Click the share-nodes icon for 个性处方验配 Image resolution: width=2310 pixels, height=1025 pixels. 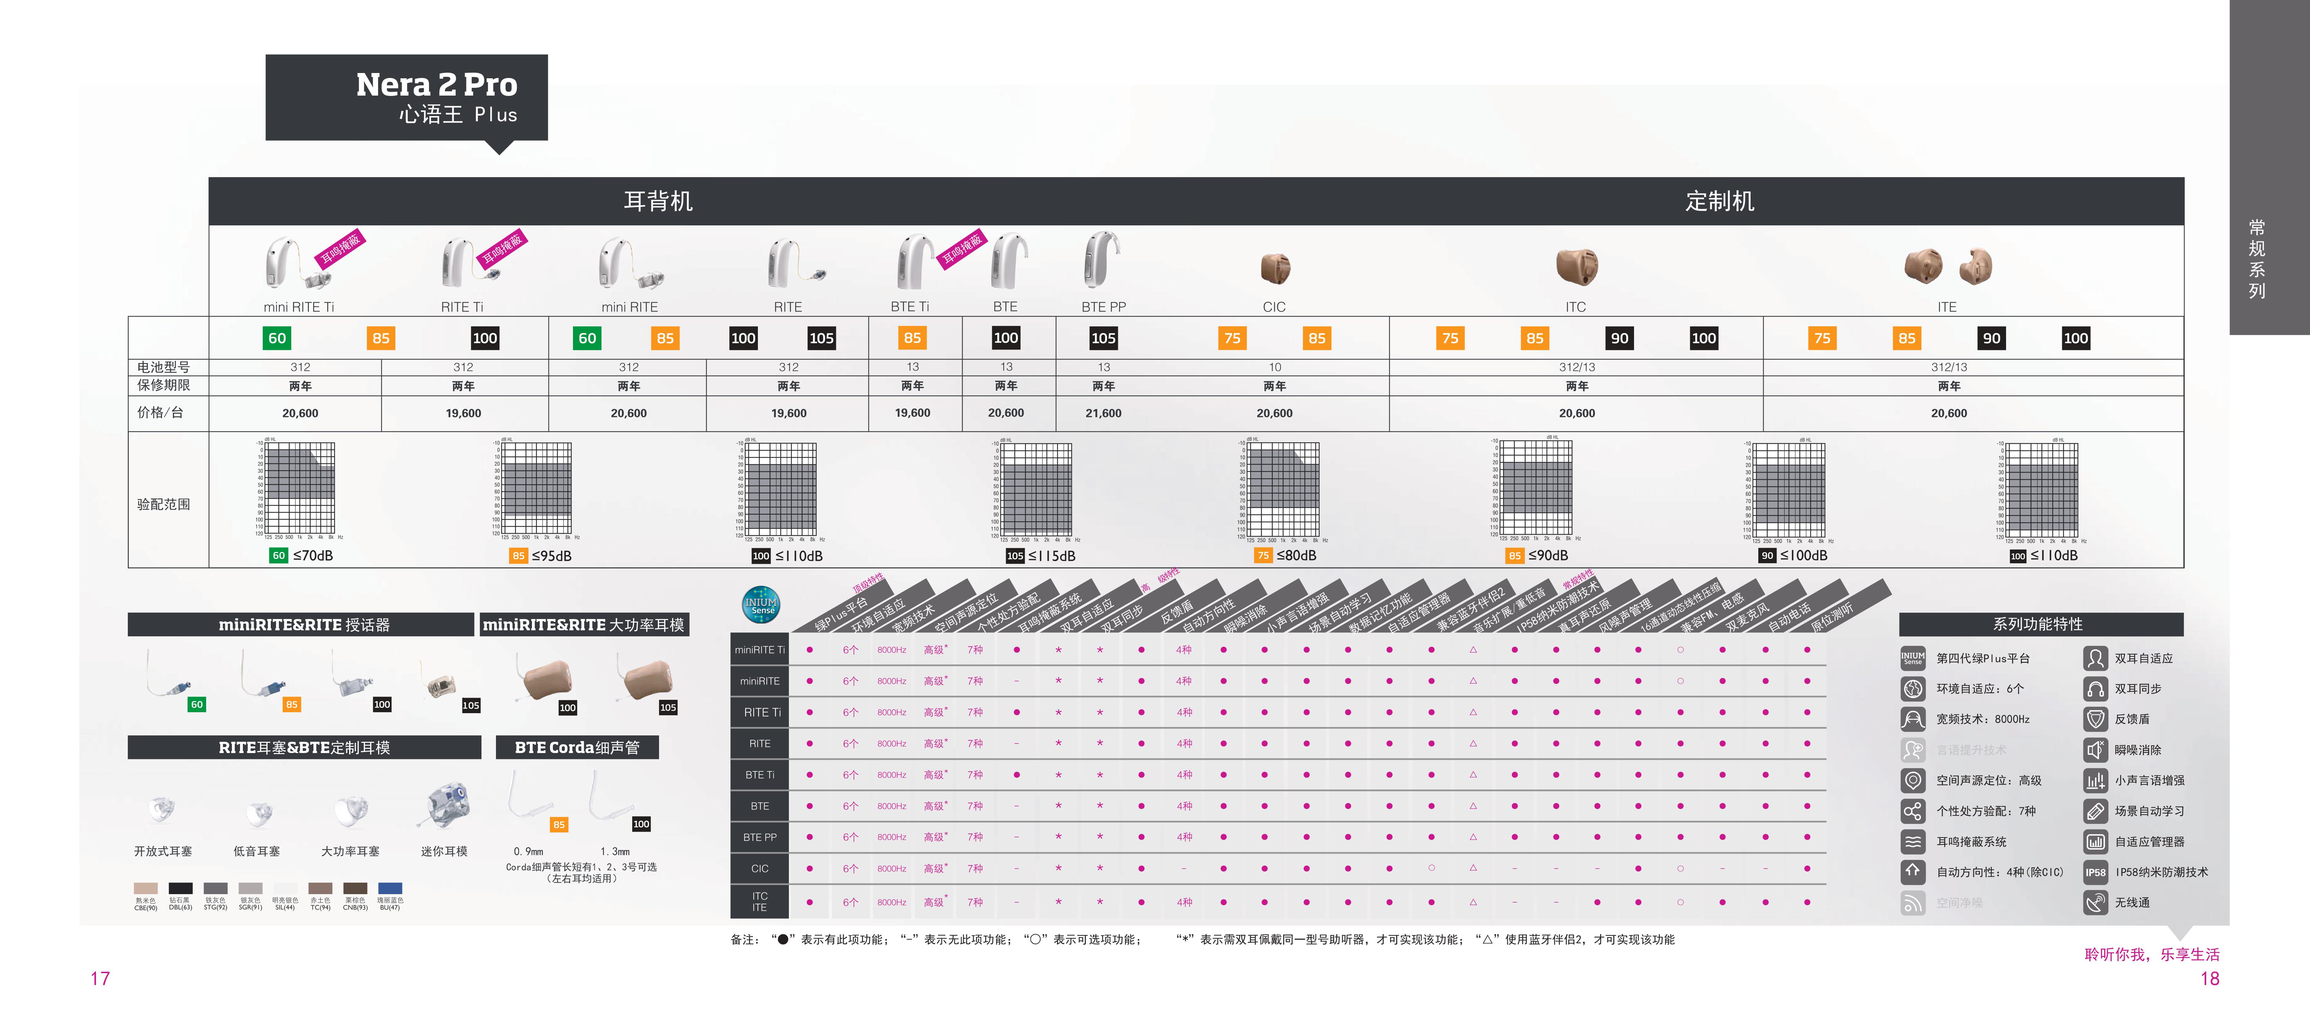coord(1913,811)
